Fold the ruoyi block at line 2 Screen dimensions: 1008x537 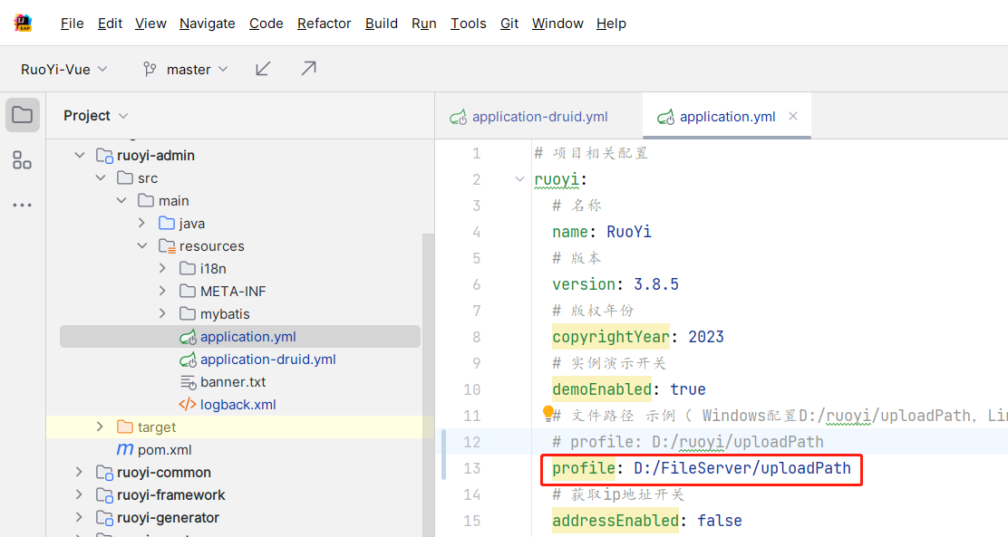(519, 179)
